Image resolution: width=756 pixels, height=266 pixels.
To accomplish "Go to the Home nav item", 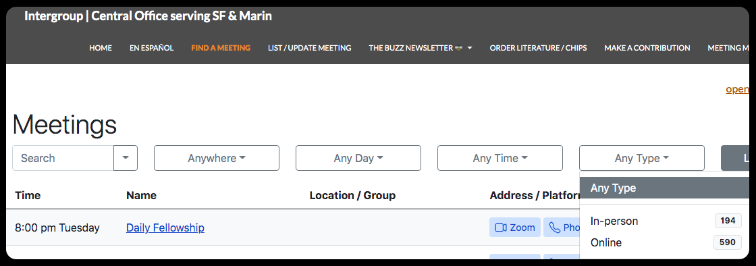I will point(101,48).
